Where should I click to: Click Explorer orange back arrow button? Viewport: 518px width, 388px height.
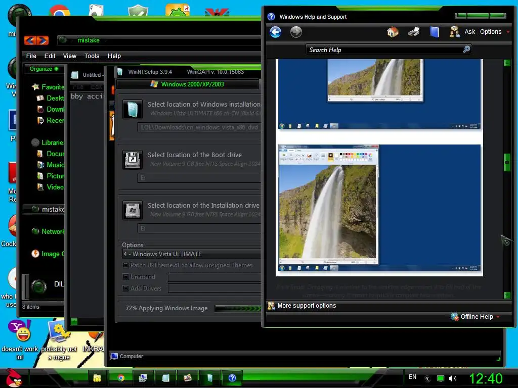(x=30, y=40)
